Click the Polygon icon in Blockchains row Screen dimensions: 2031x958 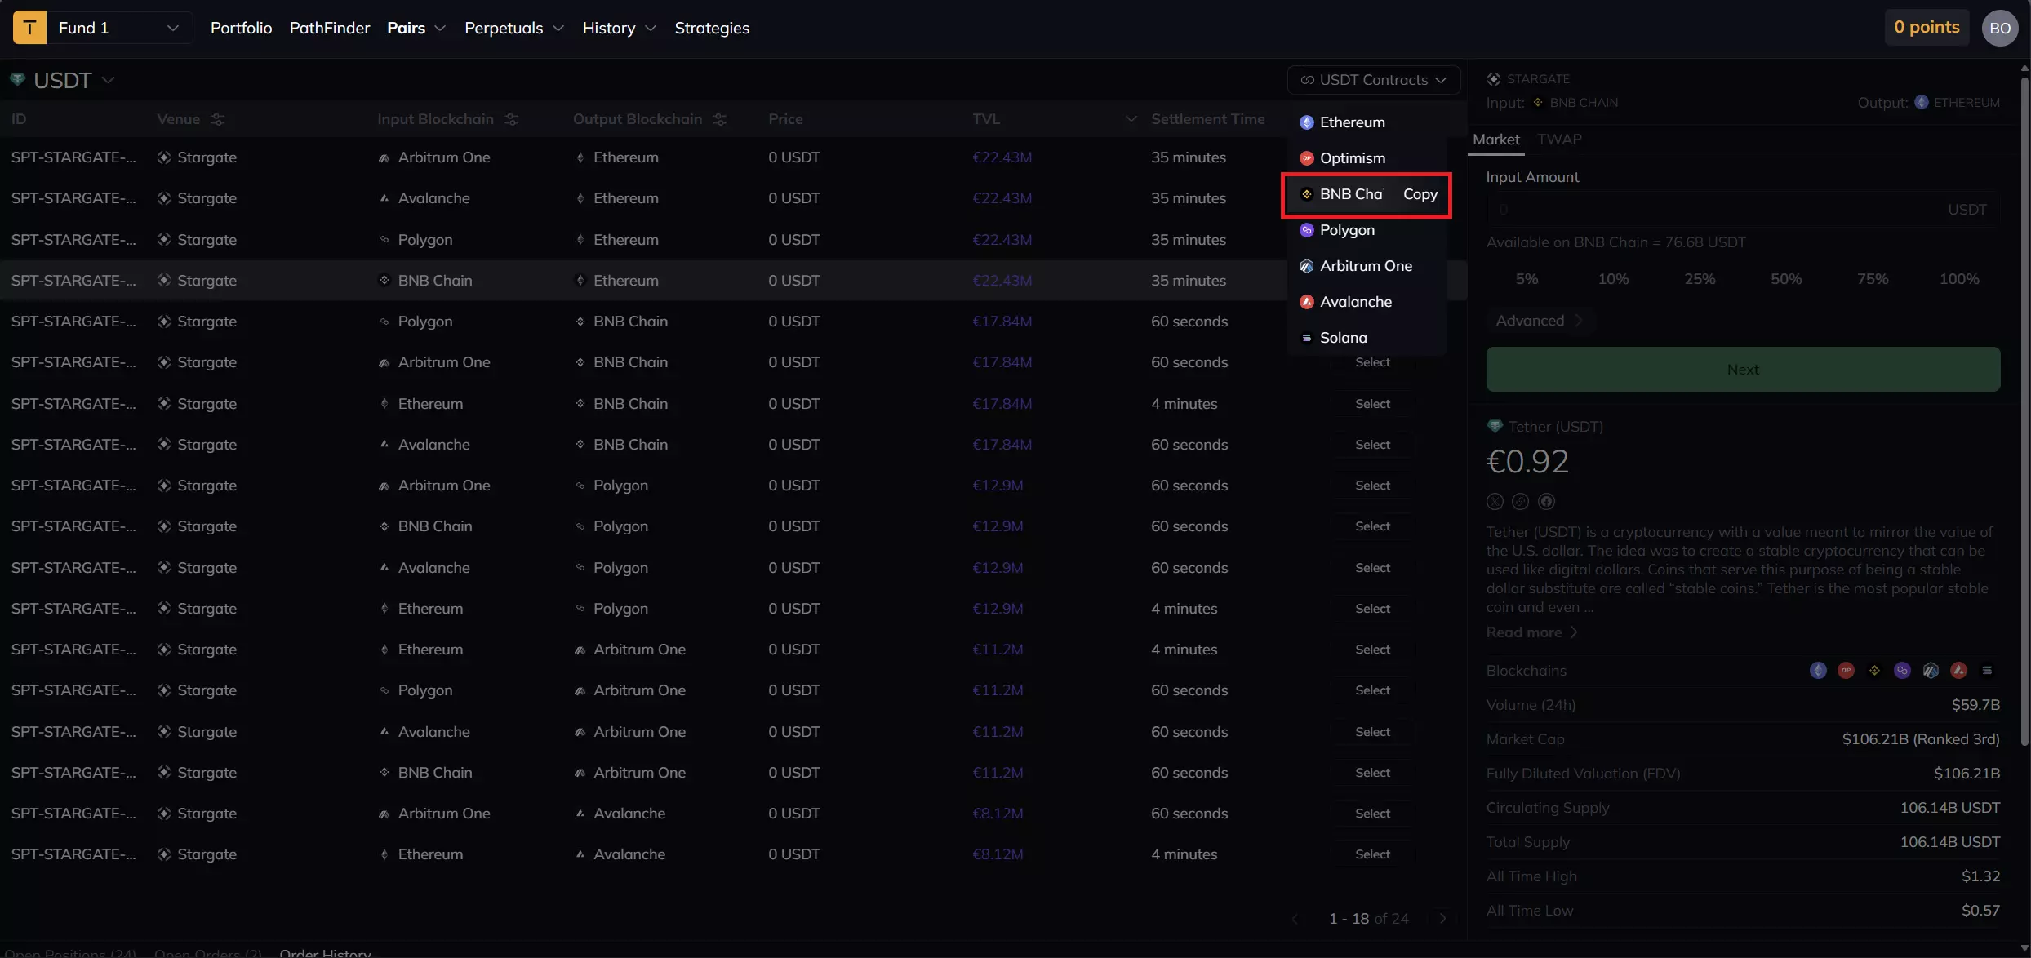point(1902,671)
